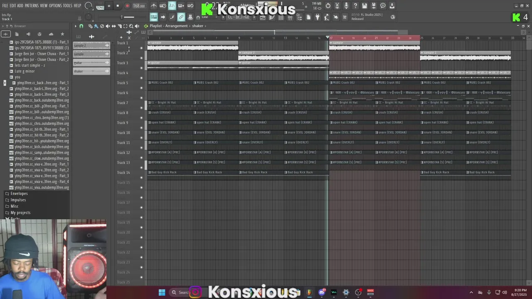Screen dimensions: 532x299
Task: Select the draw pencil tool in playlist
Action: coord(90,26)
